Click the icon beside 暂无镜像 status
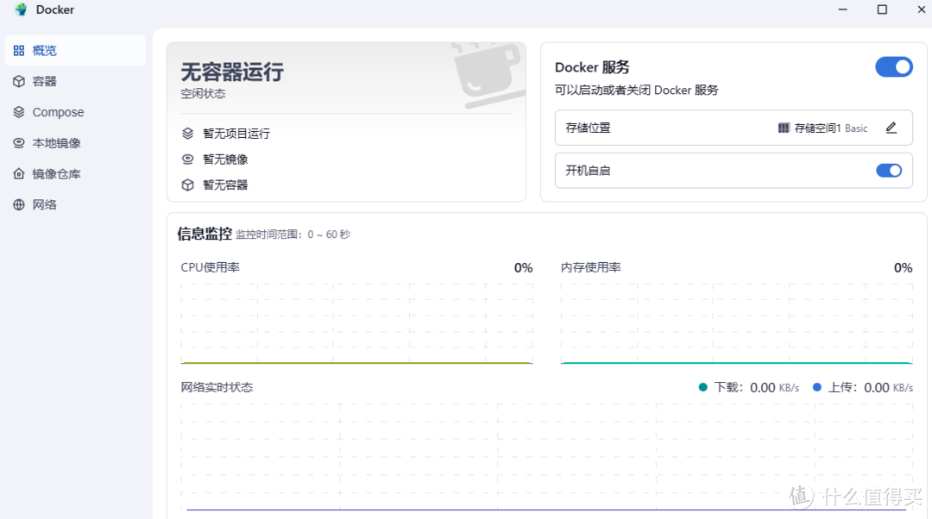Image resolution: width=932 pixels, height=519 pixels. click(x=186, y=159)
